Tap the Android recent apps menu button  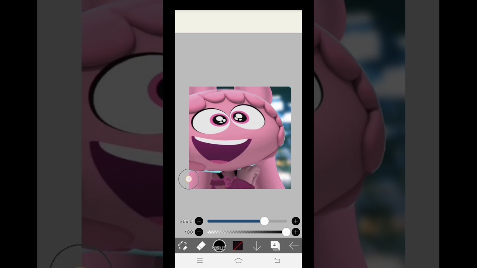[x=200, y=261]
